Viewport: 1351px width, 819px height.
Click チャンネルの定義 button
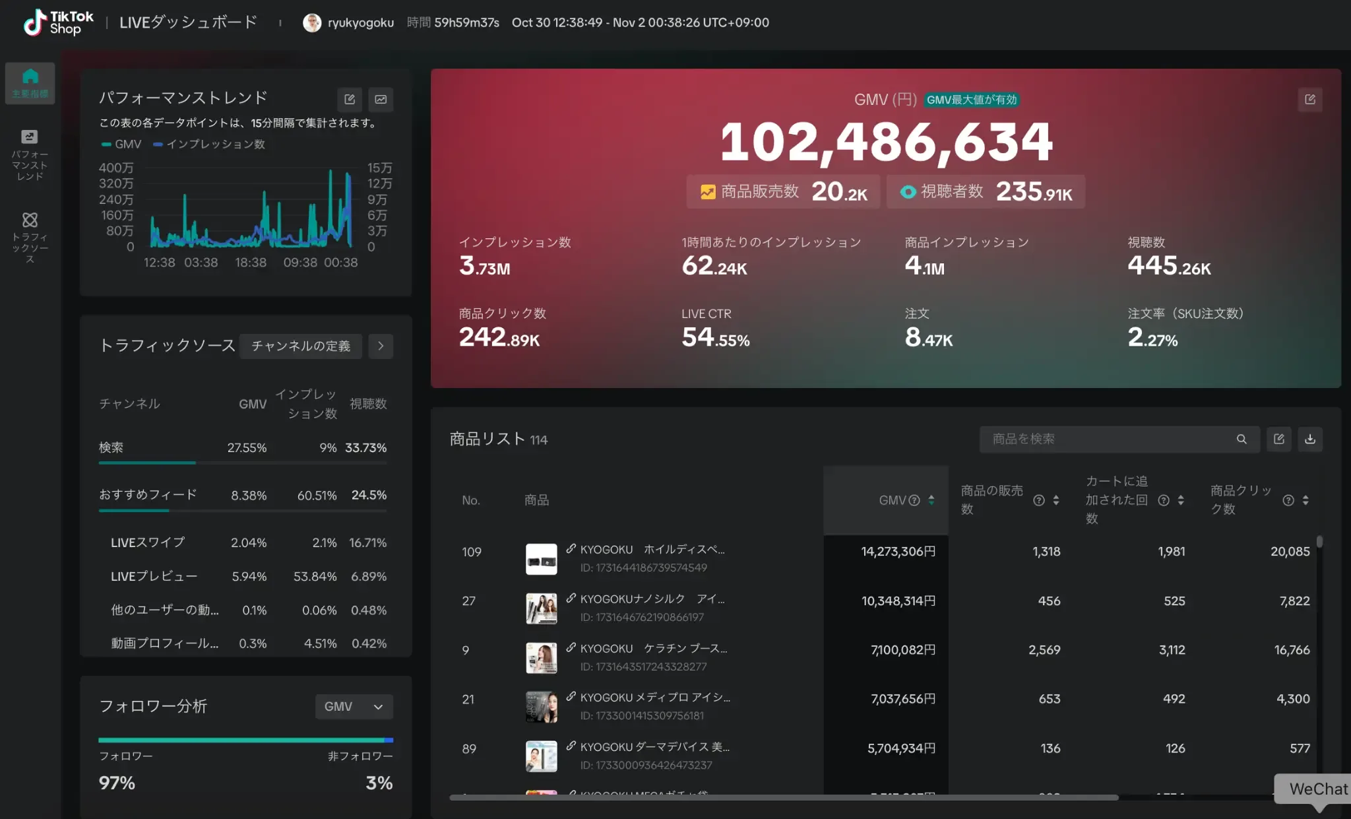pos(301,346)
